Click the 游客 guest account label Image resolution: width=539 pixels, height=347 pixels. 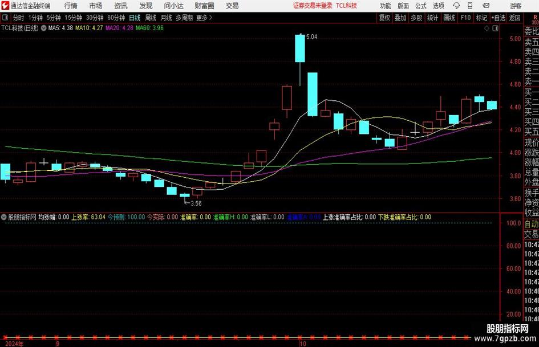point(516,6)
